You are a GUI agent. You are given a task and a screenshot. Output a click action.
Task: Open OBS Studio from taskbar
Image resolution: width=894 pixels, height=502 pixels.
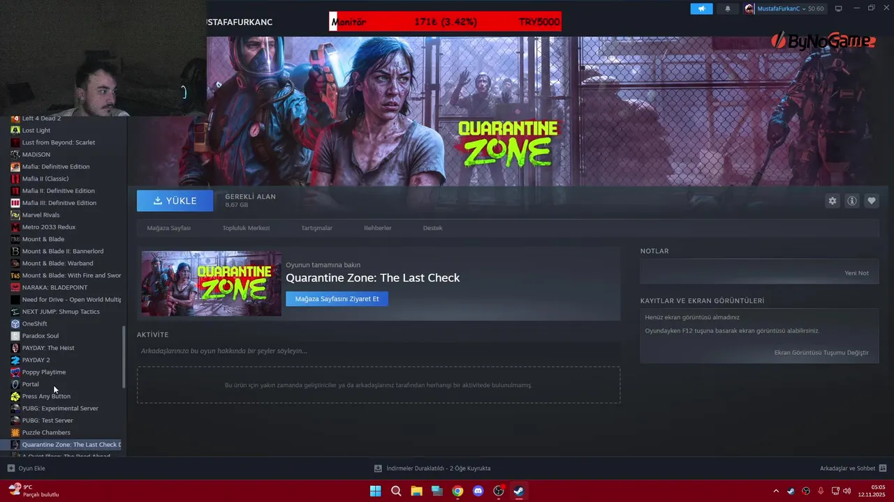pyautogui.click(x=499, y=491)
